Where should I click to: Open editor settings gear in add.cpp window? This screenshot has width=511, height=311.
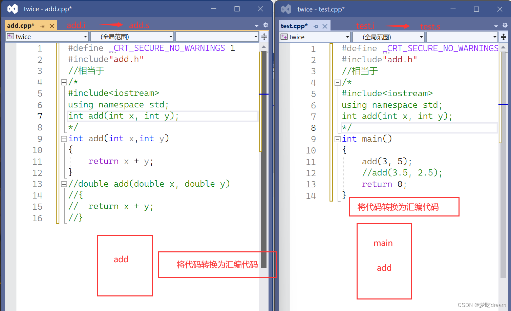coord(265,25)
